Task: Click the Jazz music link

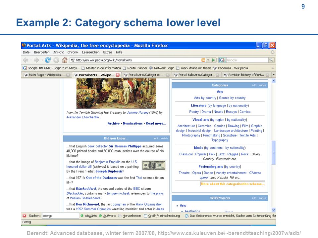Action: (x=221, y=154)
